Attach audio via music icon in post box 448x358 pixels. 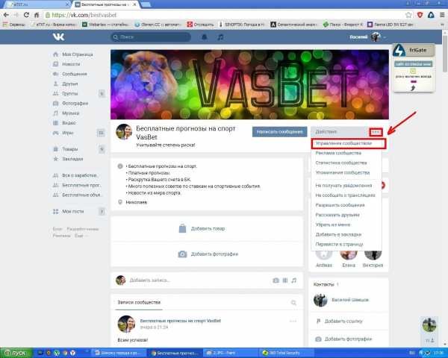click(294, 280)
